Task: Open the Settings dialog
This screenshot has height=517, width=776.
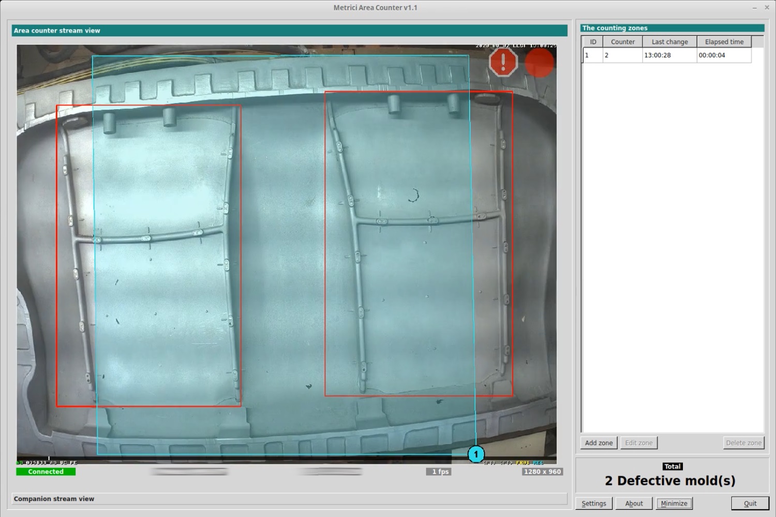Action: coord(593,504)
